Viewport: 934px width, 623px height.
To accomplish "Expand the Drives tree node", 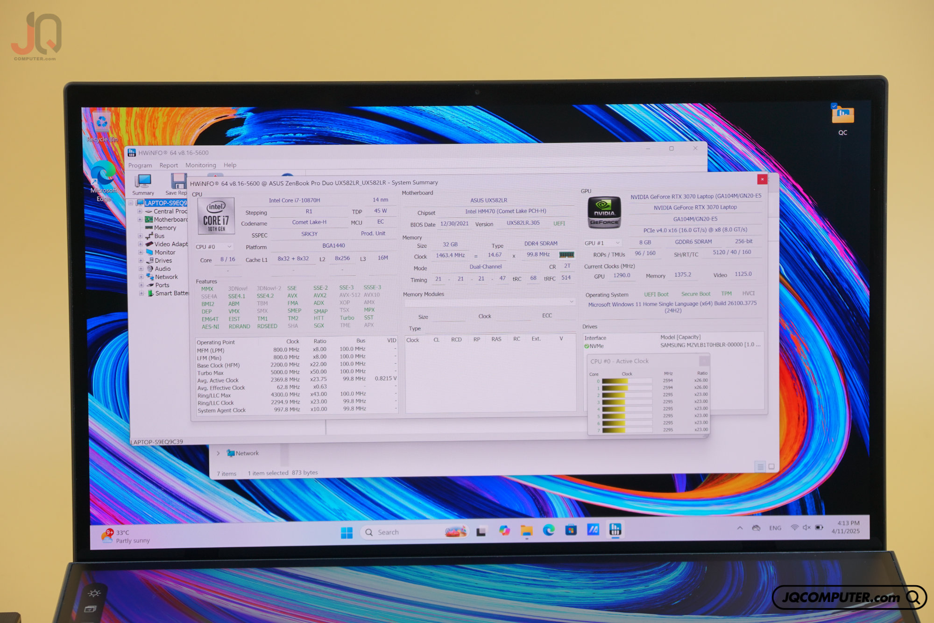I will 141,261.
